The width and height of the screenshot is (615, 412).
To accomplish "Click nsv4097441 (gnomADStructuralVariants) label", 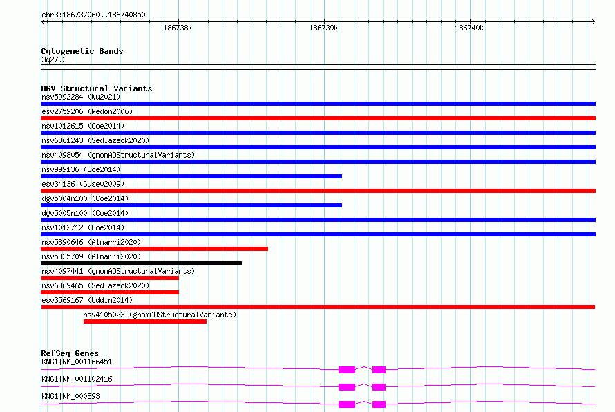I will pos(118,271).
